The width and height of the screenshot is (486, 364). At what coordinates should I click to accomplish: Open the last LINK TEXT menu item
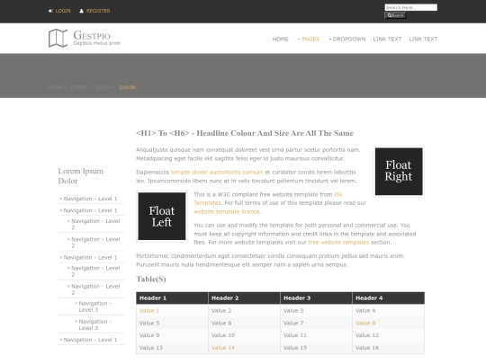[x=423, y=39]
